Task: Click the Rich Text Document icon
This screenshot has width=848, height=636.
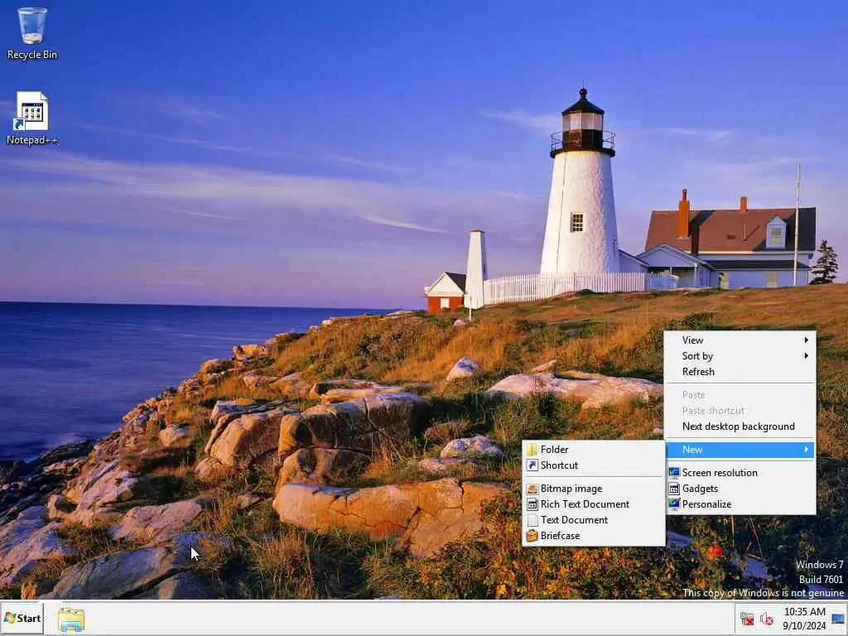Action: click(x=532, y=504)
